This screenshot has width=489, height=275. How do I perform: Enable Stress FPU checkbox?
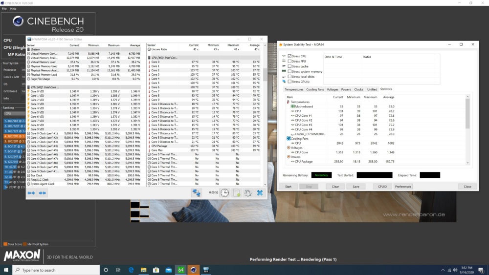[x=289, y=62]
